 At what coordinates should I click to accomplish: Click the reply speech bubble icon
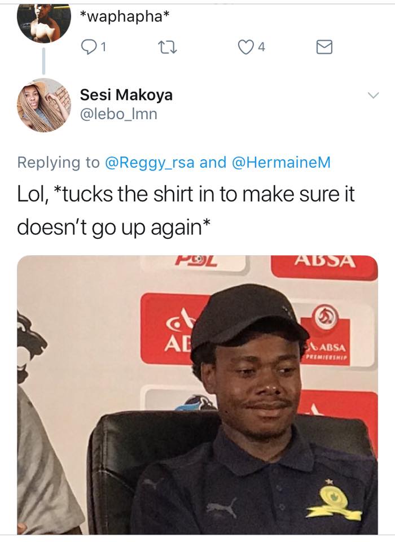pos(89,47)
